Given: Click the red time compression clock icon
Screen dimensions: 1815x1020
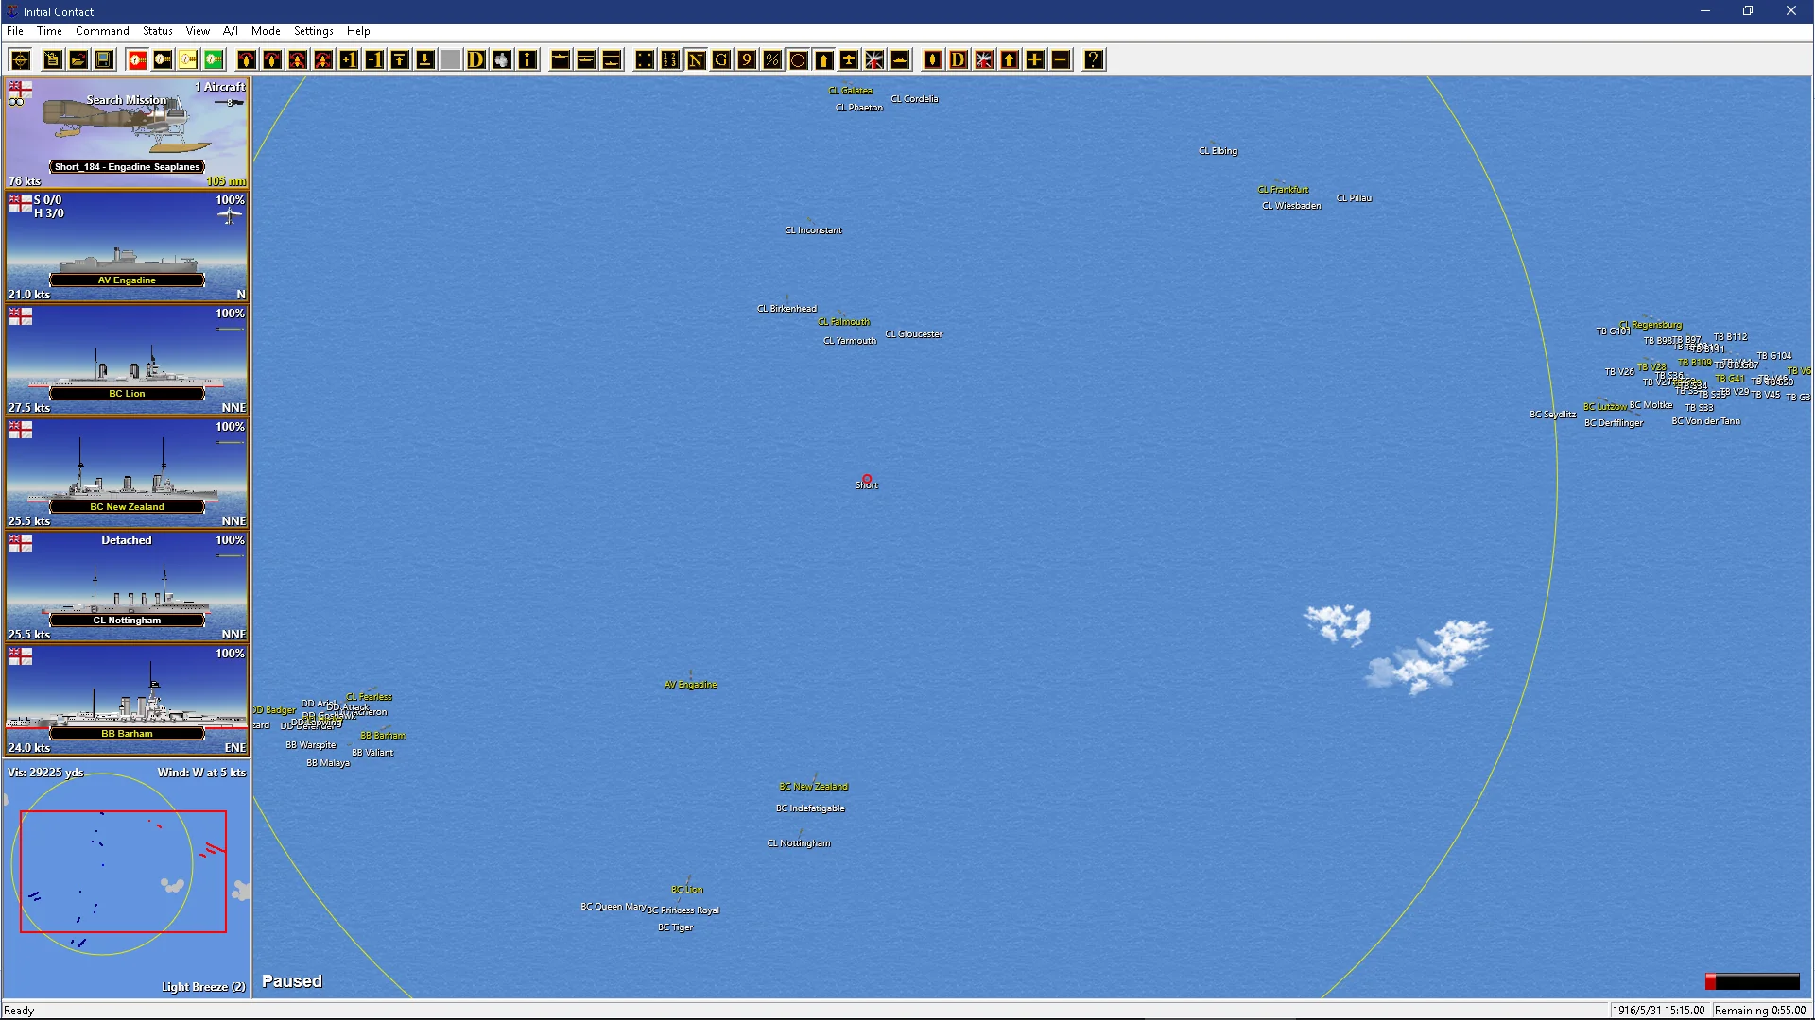Looking at the screenshot, I should click(137, 60).
